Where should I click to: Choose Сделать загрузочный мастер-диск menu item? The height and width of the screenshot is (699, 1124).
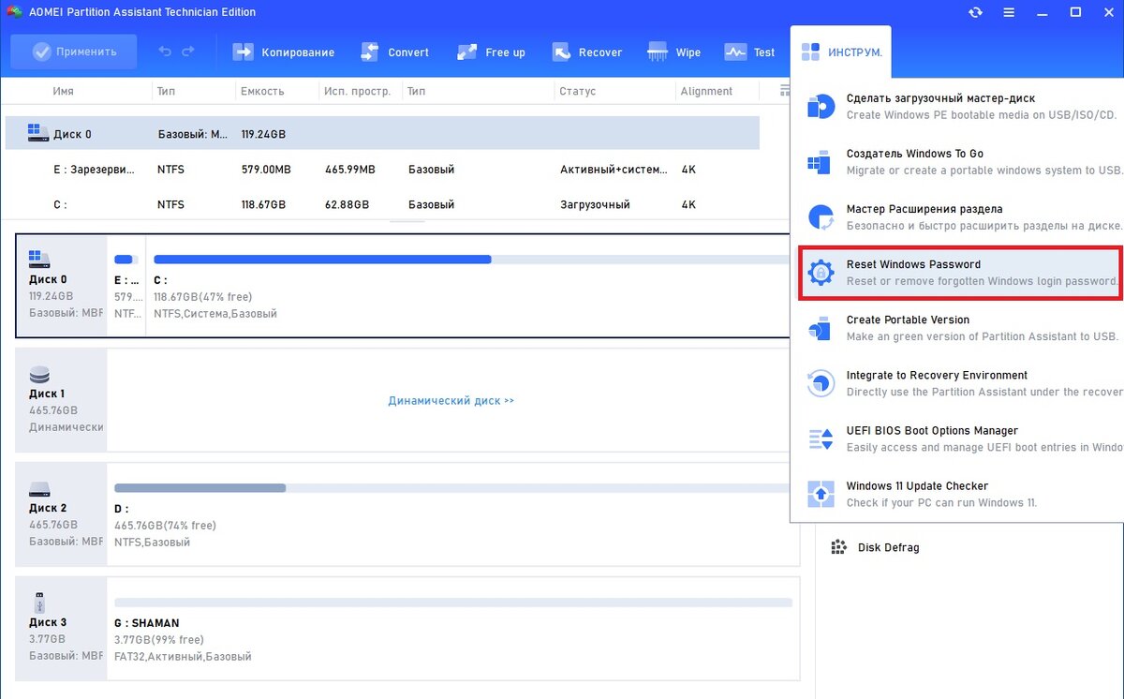957,107
